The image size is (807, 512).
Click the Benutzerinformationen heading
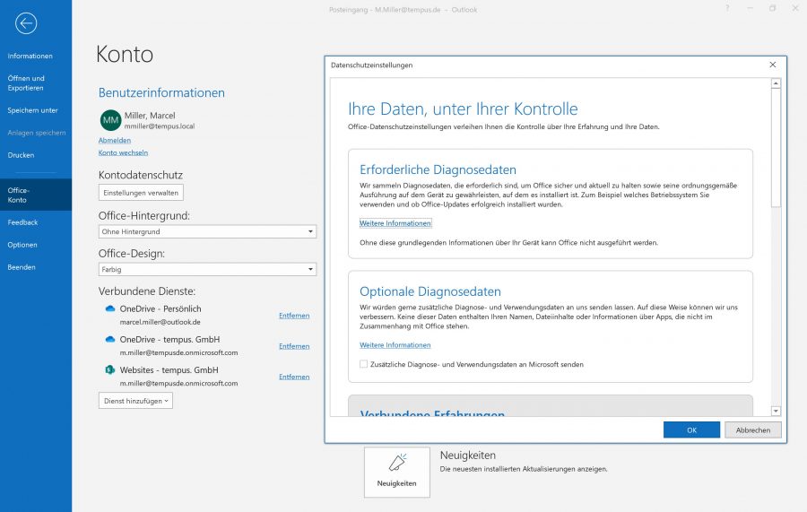click(161, 92)
